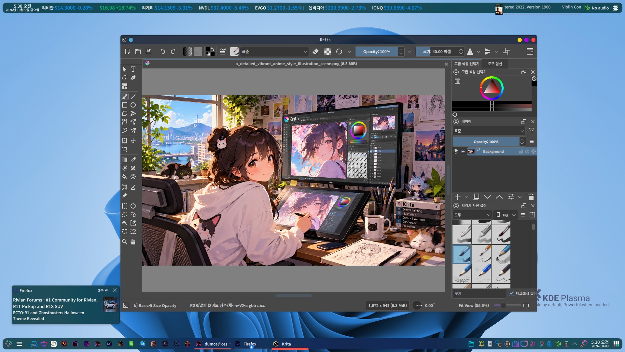This screenshot has width=625, height=352.
Task: Select the Elliptical Selection tool
Action: [133, 206]
